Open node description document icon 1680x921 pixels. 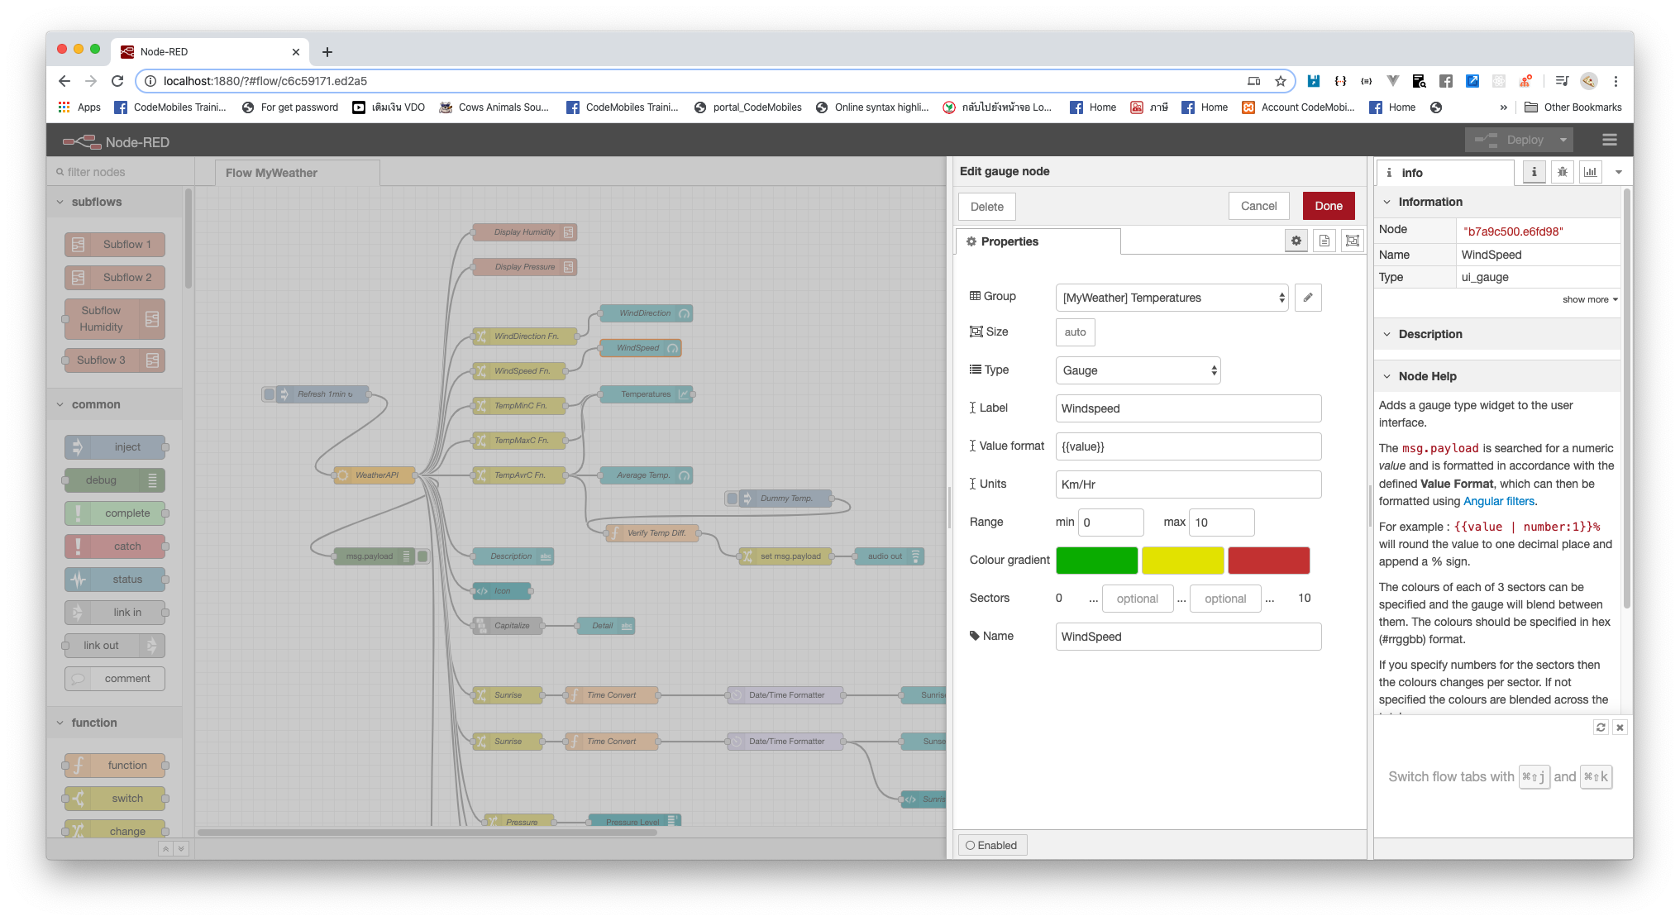click(x=1324, y=241)
